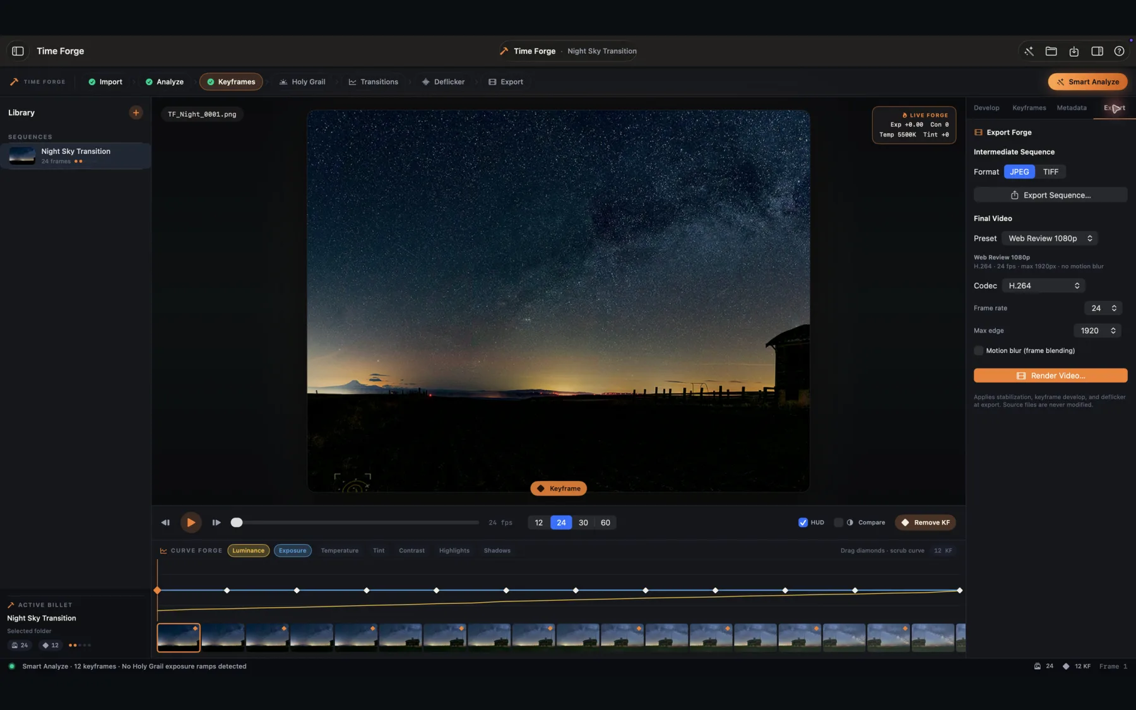Open the Codec H.264 dropdown
Image resolution: width=1136 pixels, height=710 pixels.
[1043, 286]
